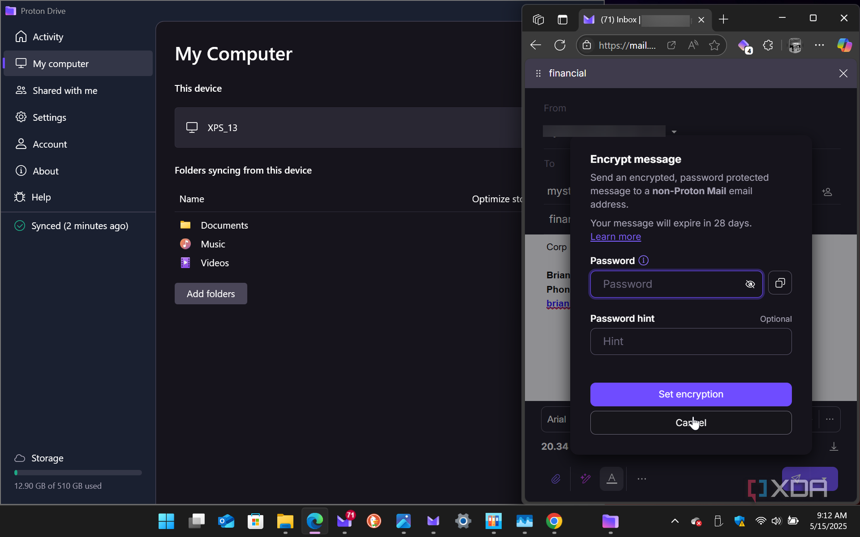This screenshot has height=537, width=860.
Task: Focus the Password hint field
Action: click(691, 342)
